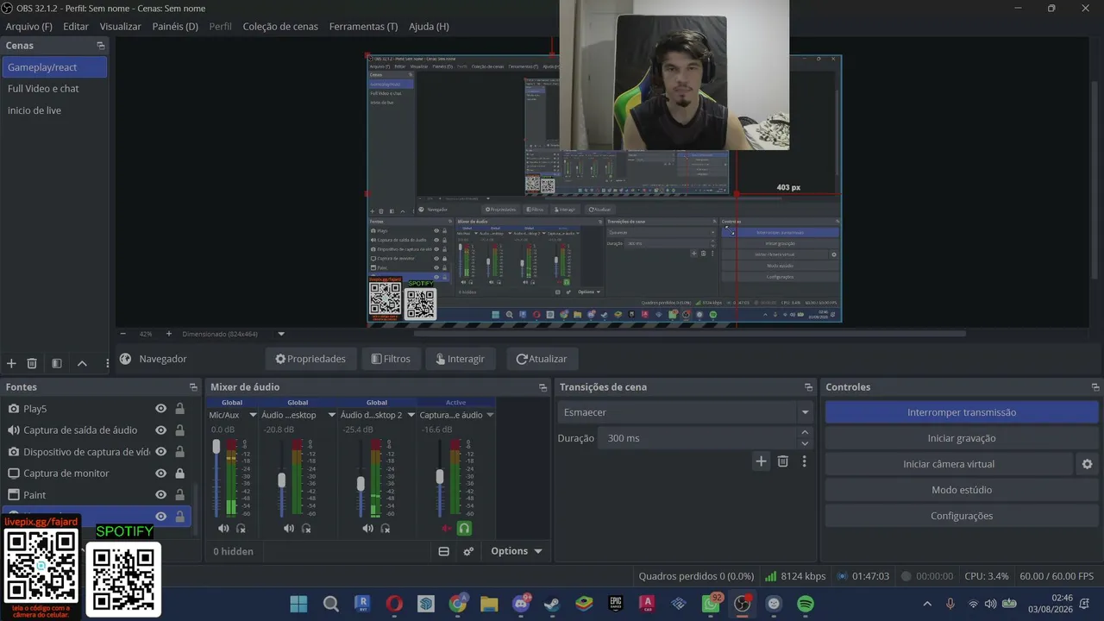Zoom out preview with minus icon
This screenshot has width=1104, height=621.
122,334
